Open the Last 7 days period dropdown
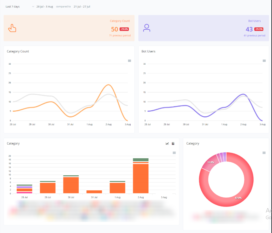The height and width of the screenshot is (233, 272). (x=13, y=6)
